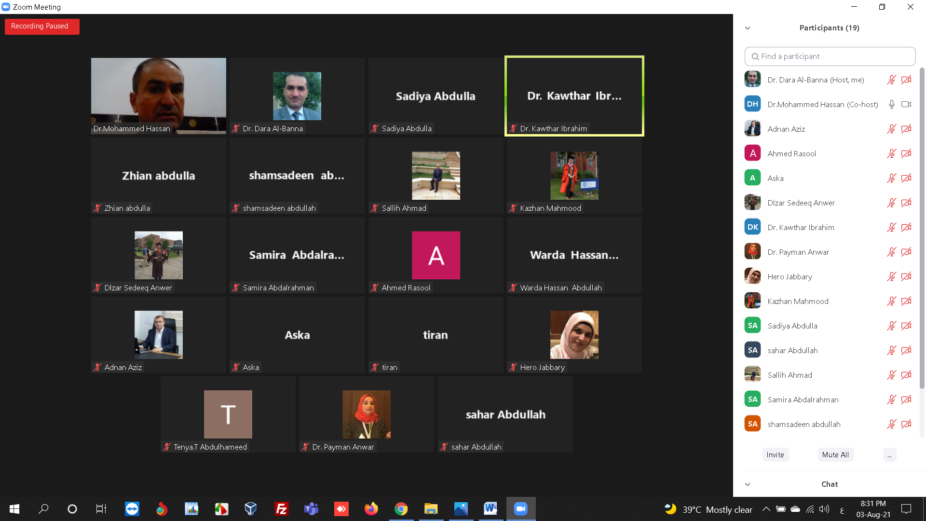Click the Chat panel header label
The width and height of the screenshot is (926, 521).
click(830, 484)
